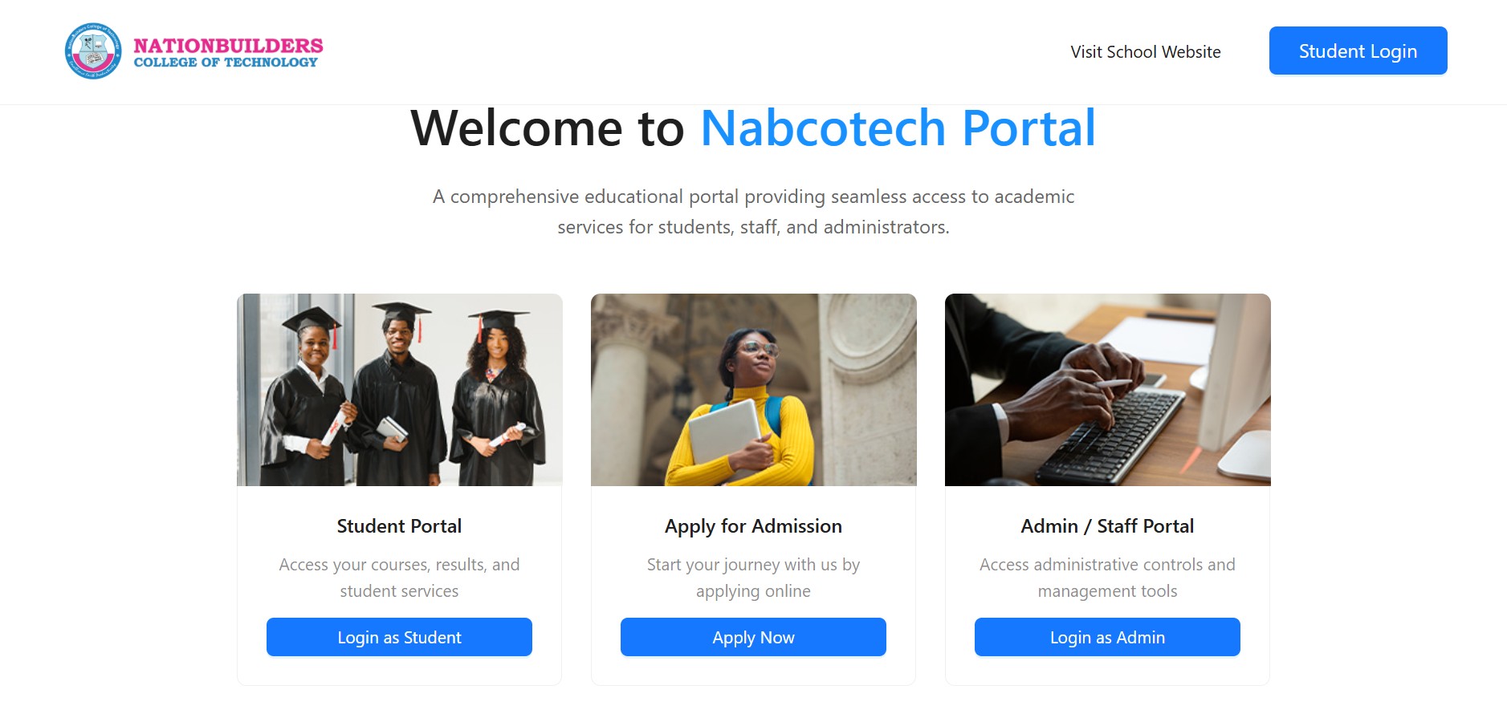Click the hands typing on keyboard image

pyautogui.click(x=1107, y=390)
